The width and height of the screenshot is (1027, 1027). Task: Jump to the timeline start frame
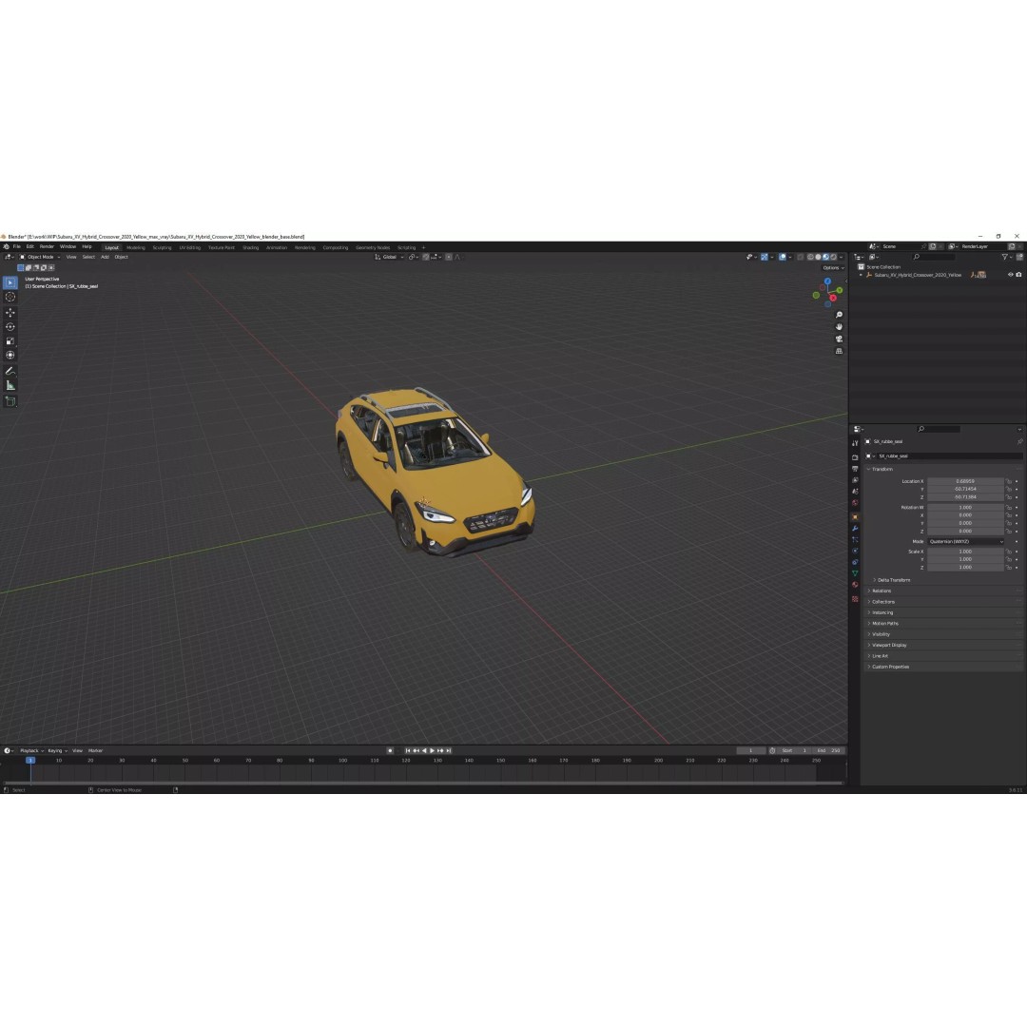(x=407, y=750)
